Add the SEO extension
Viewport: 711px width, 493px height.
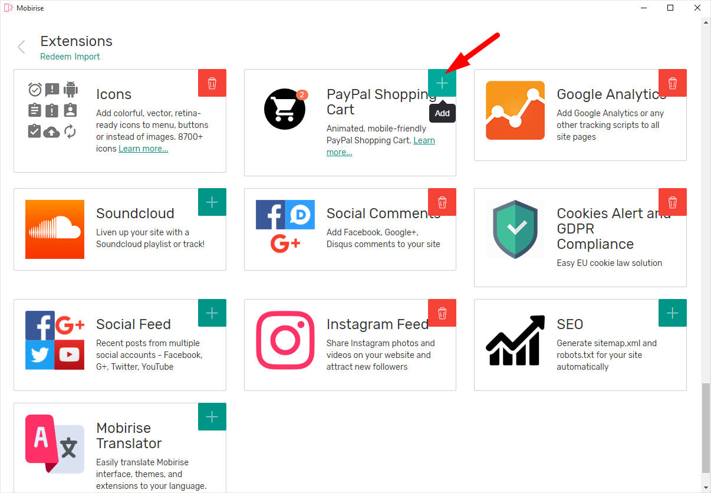(x=672, y=313)
